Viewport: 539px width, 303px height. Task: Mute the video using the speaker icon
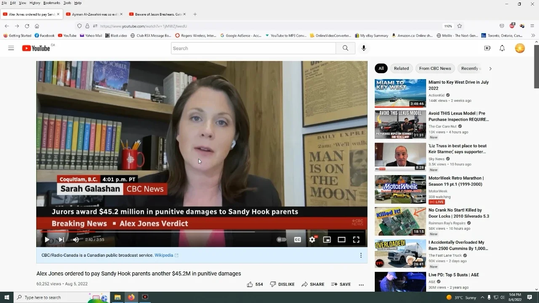(x=76, y=239)
